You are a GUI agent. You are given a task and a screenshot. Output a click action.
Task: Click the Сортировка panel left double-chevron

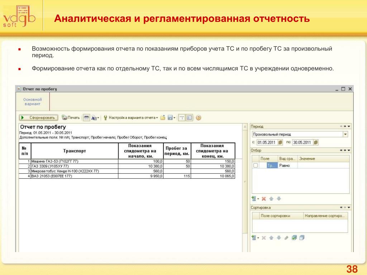(x=341, y=207)
